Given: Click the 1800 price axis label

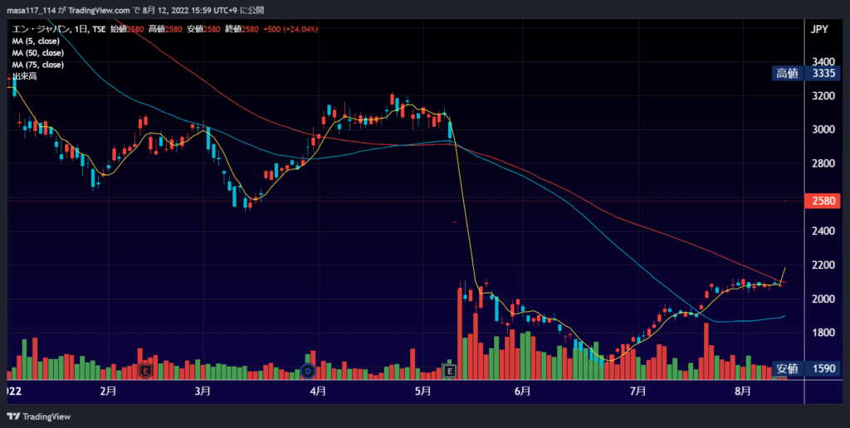Looking at the screenshot, I should click(823, 333).
